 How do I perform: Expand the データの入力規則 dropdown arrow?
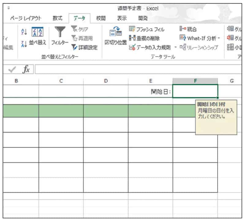pos(176,47)
